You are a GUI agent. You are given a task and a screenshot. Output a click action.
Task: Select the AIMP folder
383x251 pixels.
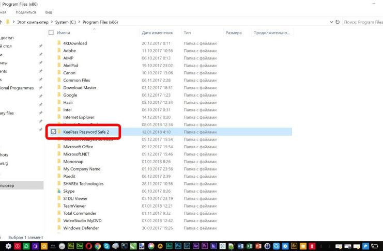click(68, 58)
